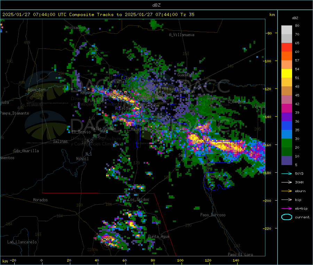
Task: Click the '0' tick on bottom axis
Action: point(41,260)
